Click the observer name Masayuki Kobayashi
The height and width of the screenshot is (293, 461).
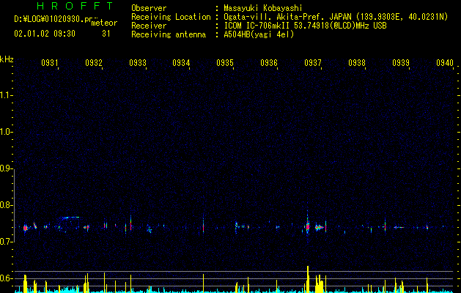tap(263, 8)
